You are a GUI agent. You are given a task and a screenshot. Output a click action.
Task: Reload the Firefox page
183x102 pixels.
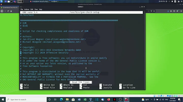(x=8, y=11)
